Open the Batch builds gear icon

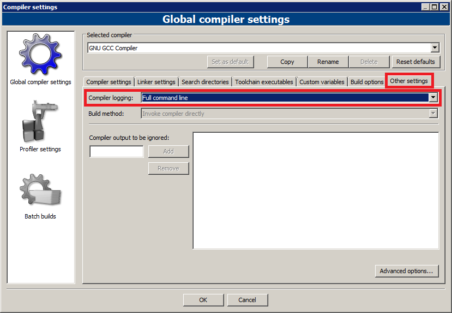(x=40, y=190)
